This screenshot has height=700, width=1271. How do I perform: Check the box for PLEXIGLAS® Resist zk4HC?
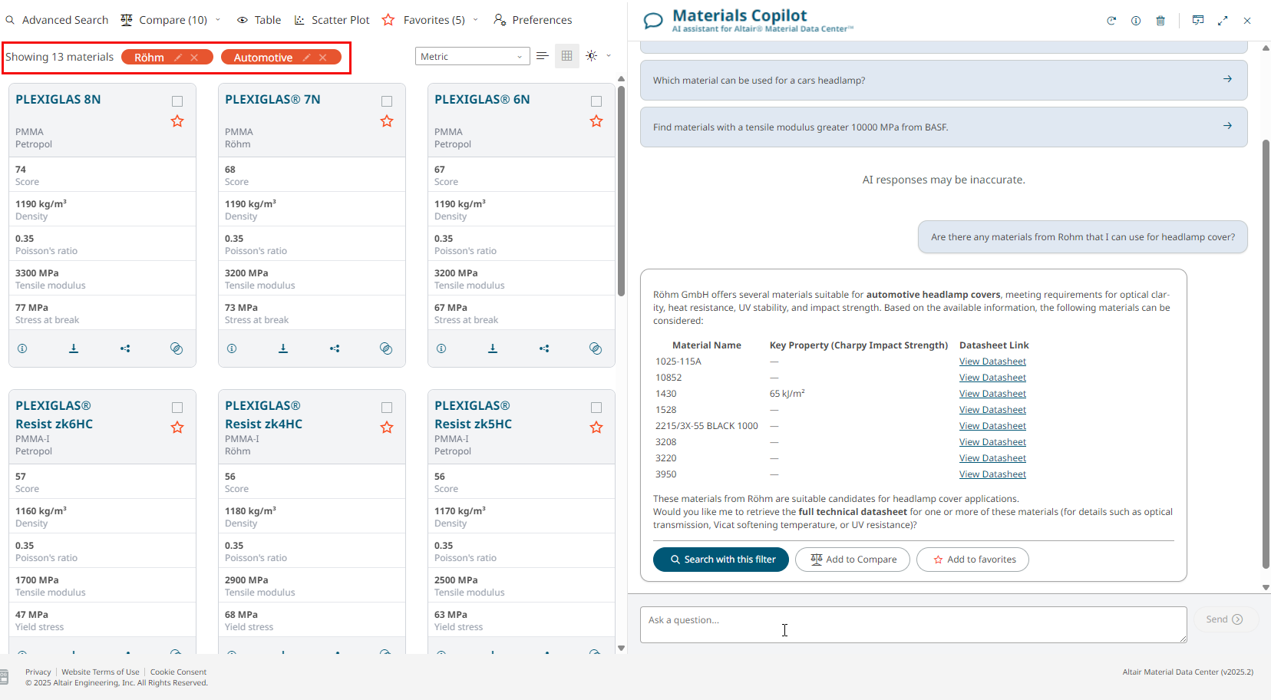click(387, 408)
